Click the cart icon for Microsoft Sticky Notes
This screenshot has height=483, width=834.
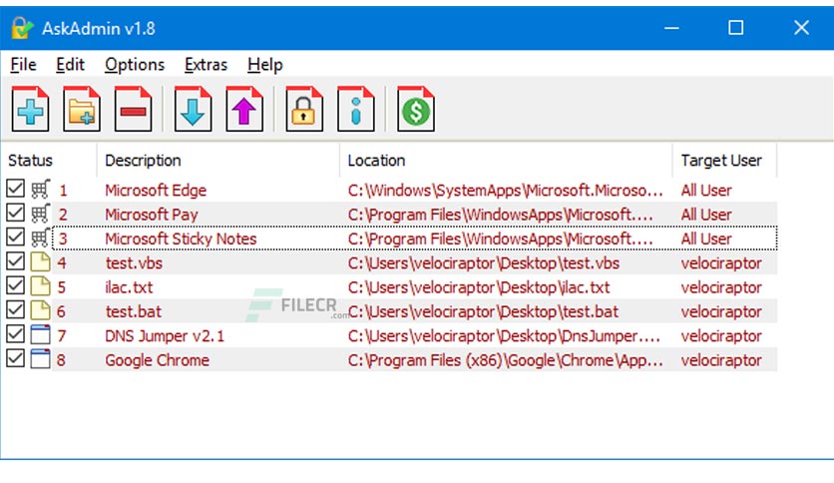41,238
